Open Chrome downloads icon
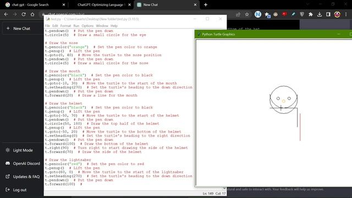This screenshot has width=352, height=198. (320, 14)
